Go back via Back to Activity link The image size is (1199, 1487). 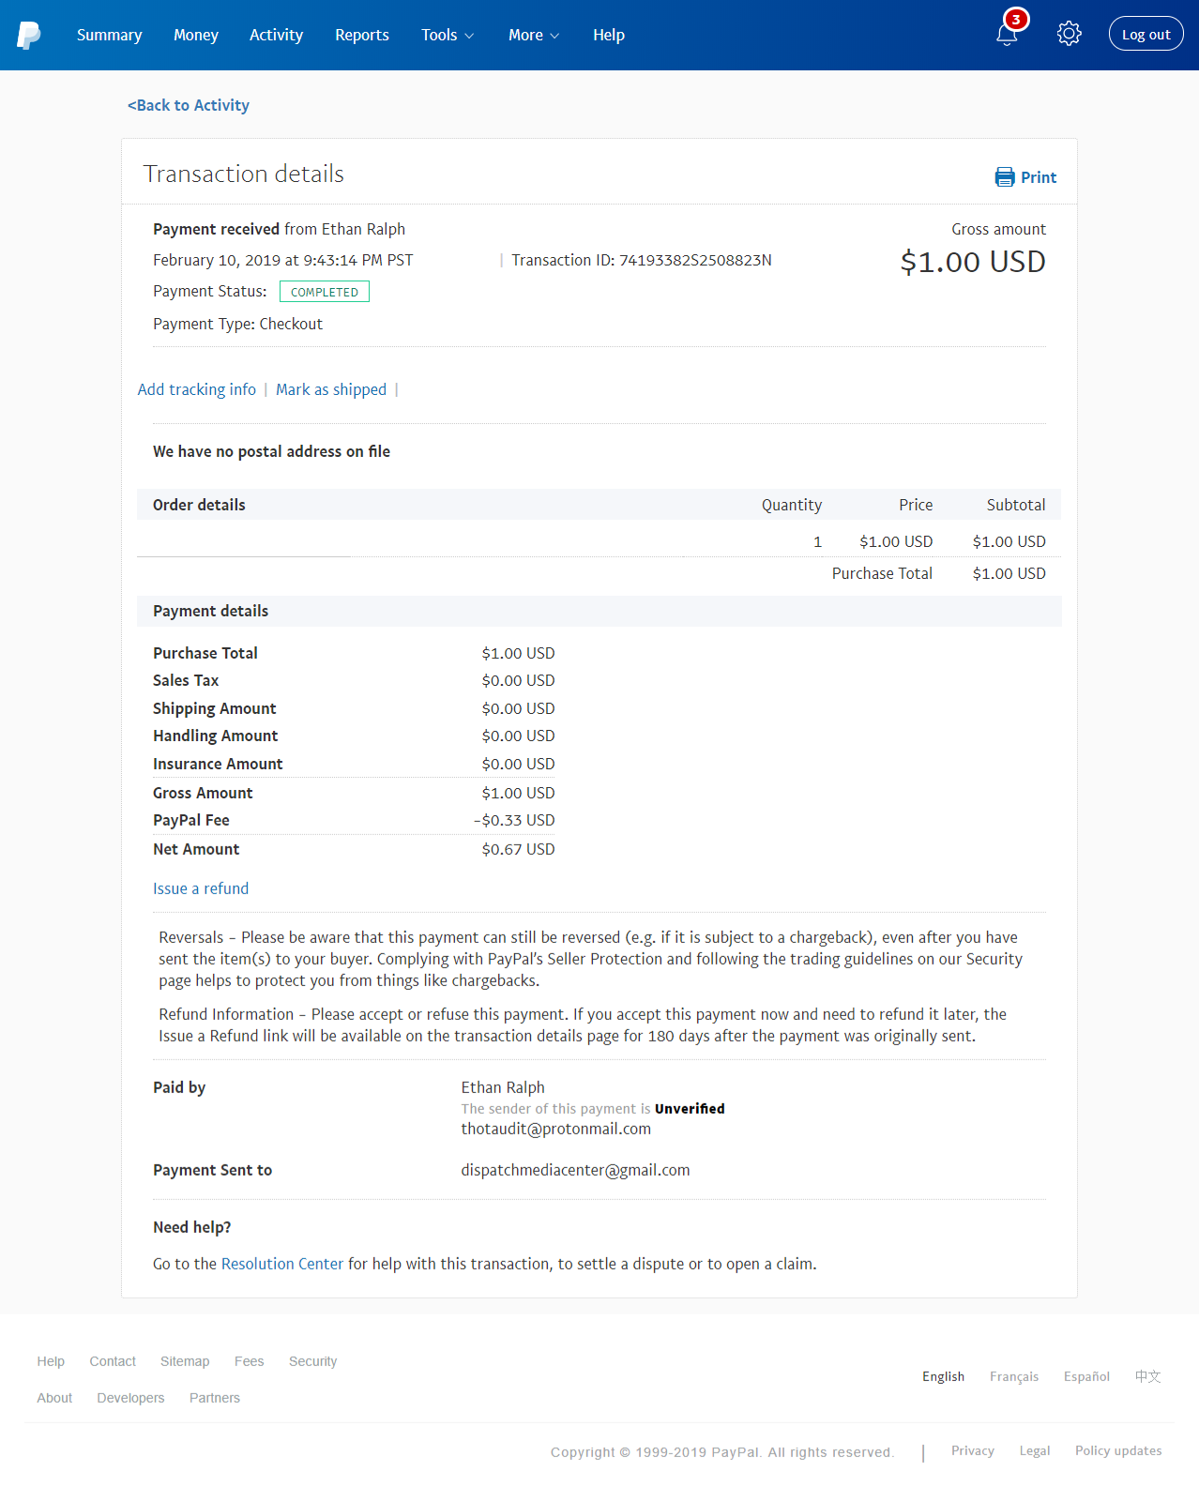click(189, 105)
